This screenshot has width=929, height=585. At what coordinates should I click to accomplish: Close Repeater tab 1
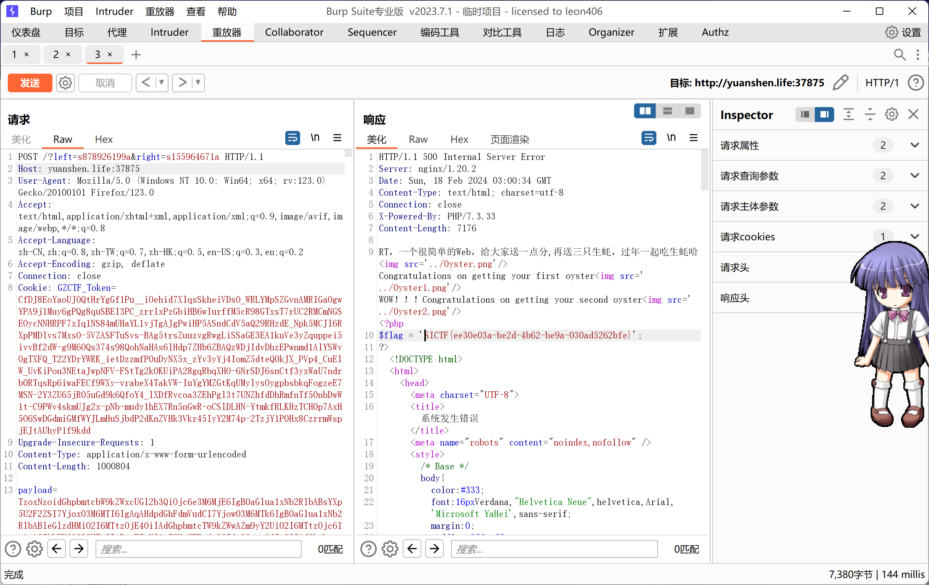(27, 54)
